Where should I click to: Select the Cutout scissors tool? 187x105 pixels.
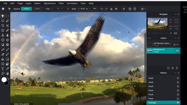click(7, 26)
